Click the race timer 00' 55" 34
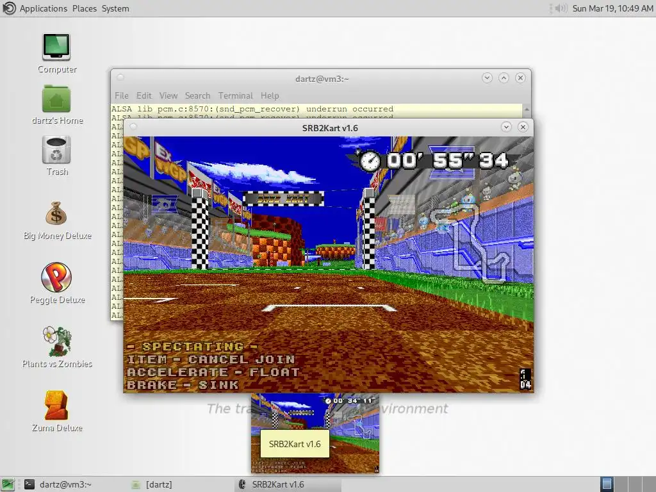The image size is (656, 492). tap(448, 161)
